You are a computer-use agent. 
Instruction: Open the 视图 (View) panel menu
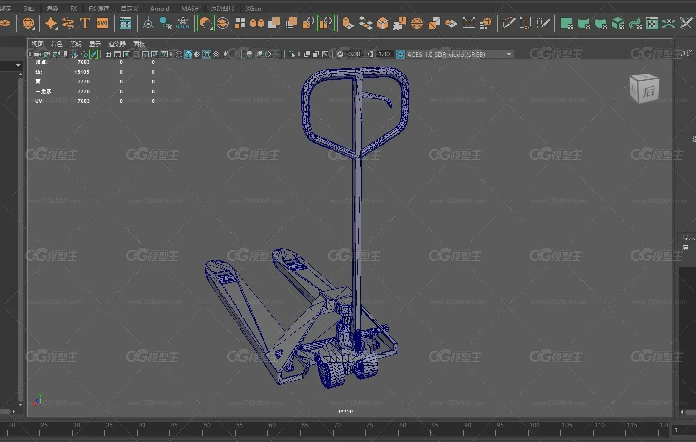click(x=38, y=44)
